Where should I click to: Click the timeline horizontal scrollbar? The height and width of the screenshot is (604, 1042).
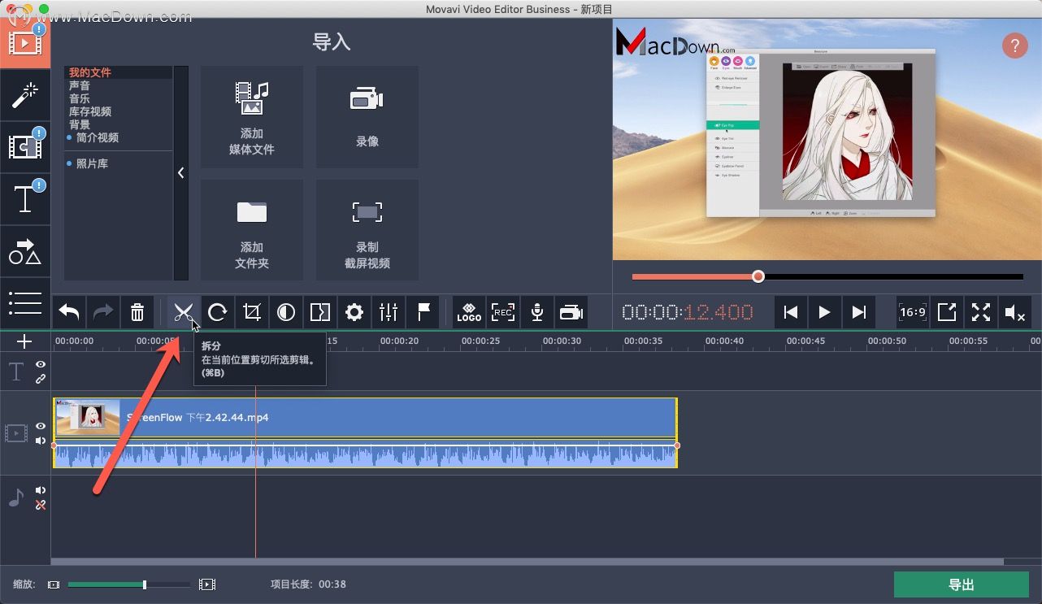pyautogui.click(x=528, y=562)
